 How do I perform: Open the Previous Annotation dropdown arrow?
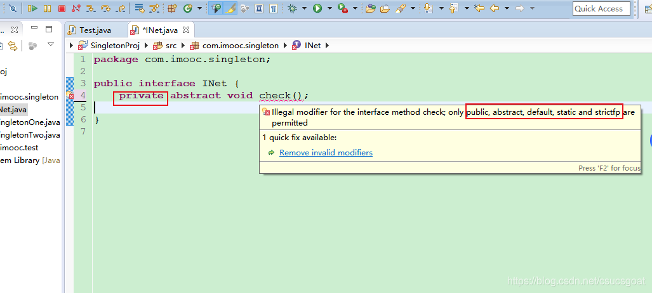(467, 8)
